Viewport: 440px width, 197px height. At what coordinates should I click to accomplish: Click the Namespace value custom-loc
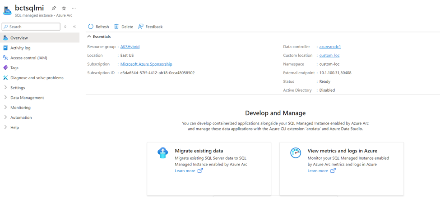point(329,64)
